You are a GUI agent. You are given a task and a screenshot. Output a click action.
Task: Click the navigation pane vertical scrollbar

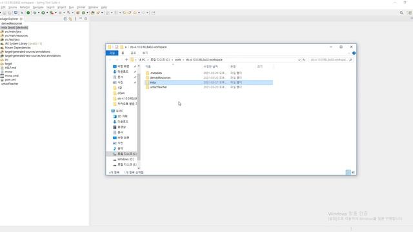pos(139,117)
